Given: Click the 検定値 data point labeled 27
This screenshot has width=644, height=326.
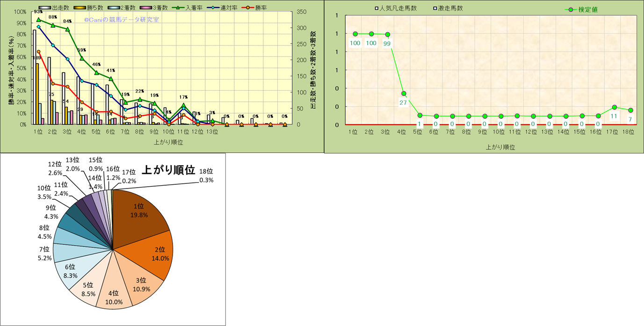Looking at the screenshot, I should [x=403, y=94].
